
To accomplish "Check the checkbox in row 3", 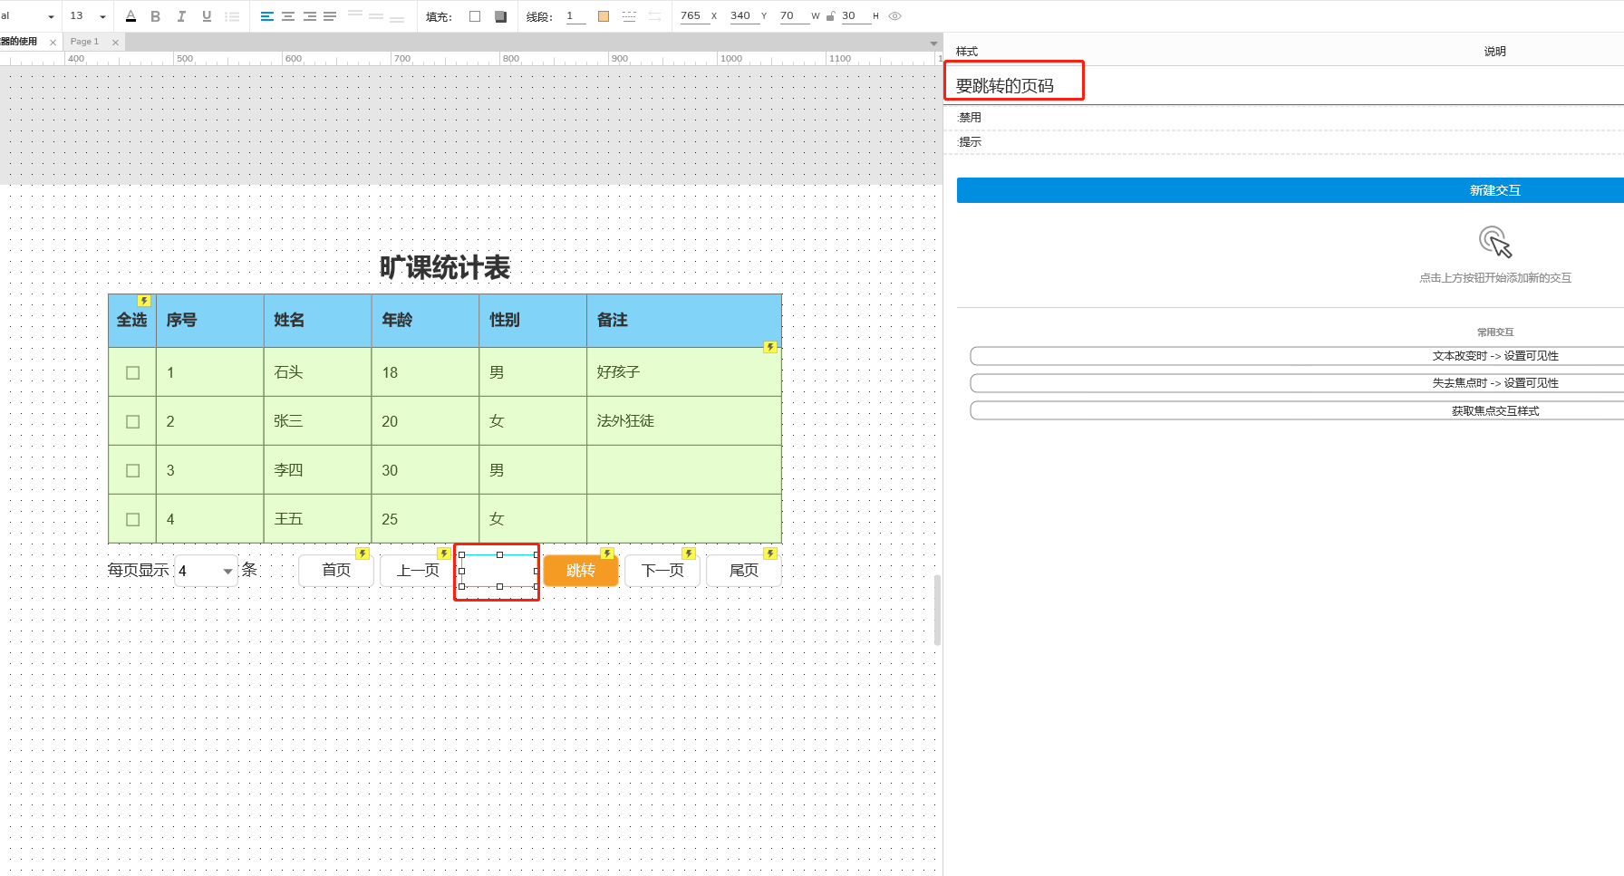I will click(x=133, y=471).
